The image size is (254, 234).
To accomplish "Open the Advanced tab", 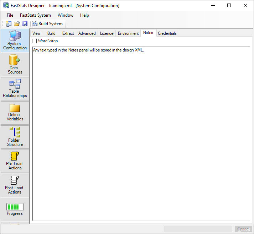I will [x=87, y=33].
